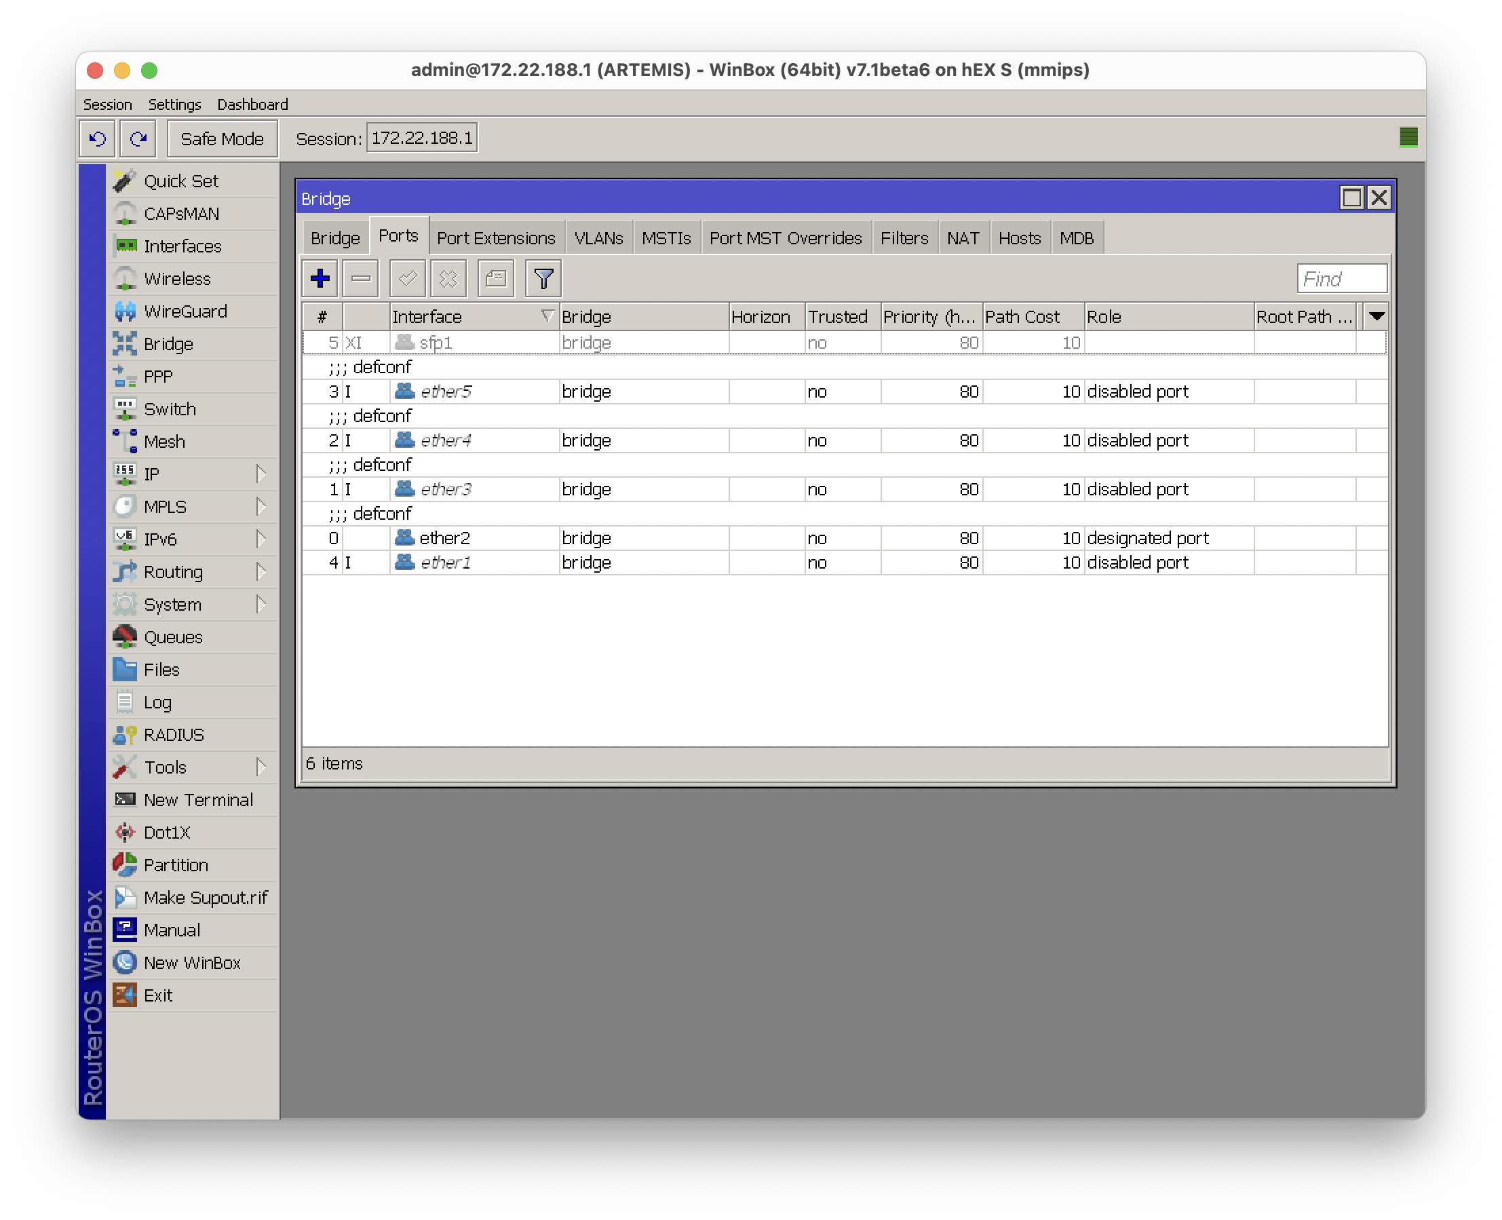1502x1220 pixels.
Task: Click the Undo arrow icon
Action: tap(97, 138)
